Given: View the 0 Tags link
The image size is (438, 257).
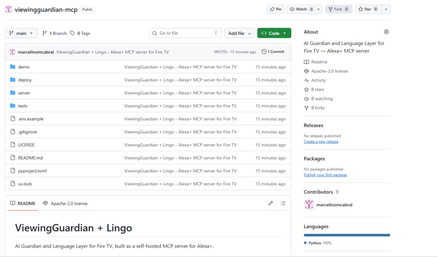Looking at the screenshot, I should [80, 33].
